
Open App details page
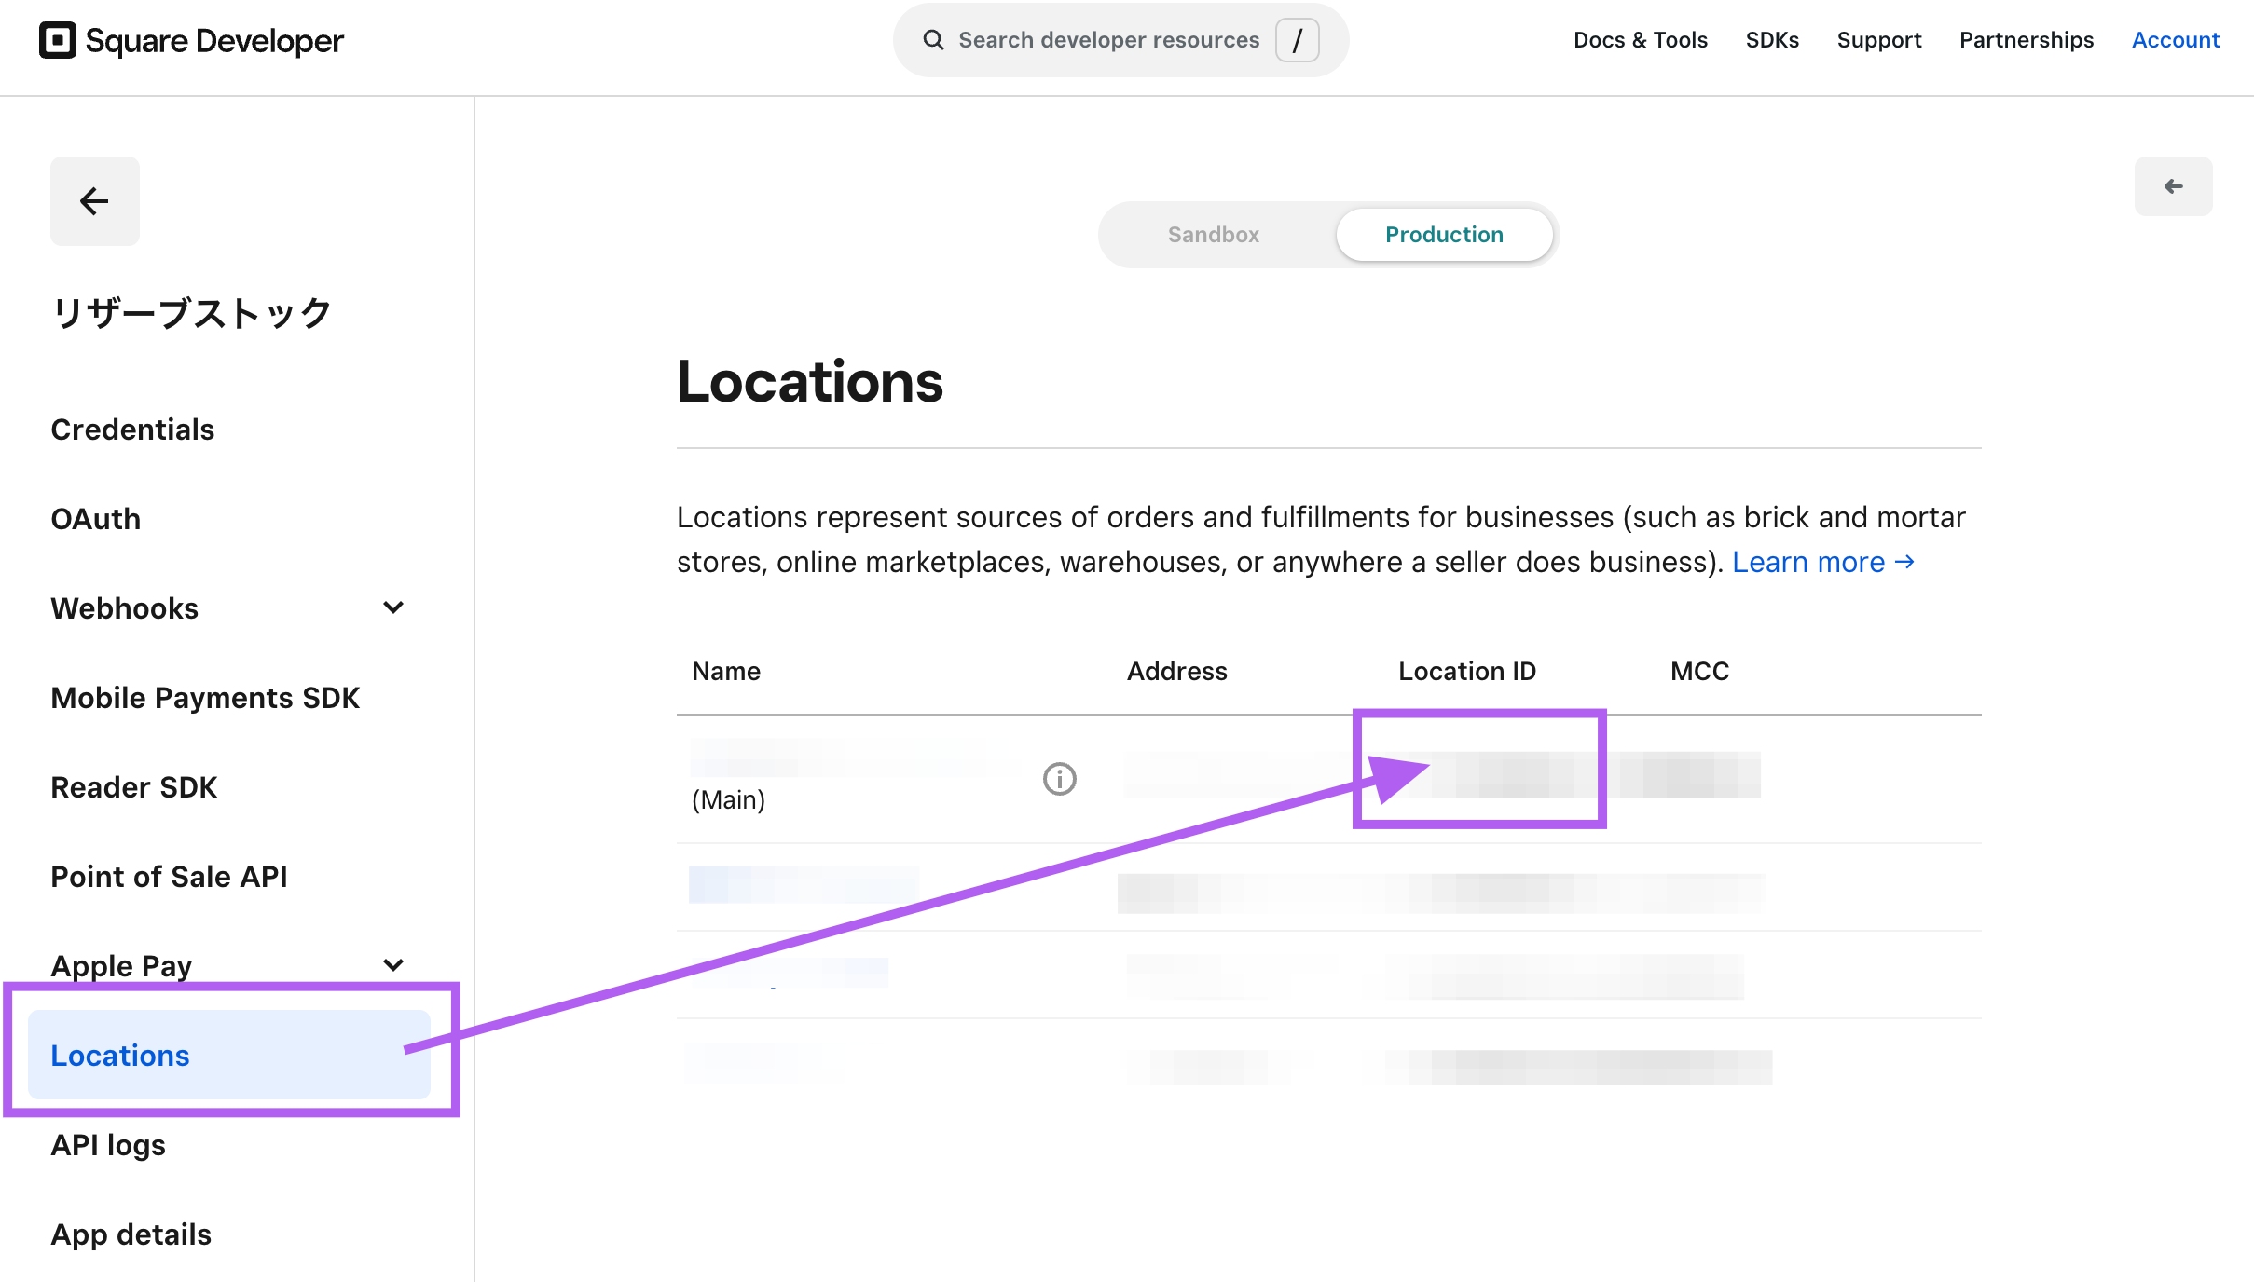pos(131,1234)
